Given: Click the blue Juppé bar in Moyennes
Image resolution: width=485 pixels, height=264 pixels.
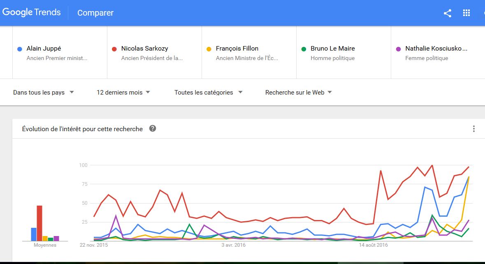Looking at the screenshot, I should click(x=34, y=234).
